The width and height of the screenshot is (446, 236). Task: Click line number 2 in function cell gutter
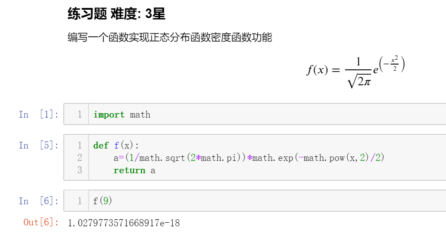pyautogui.click(x=80, y=158)
